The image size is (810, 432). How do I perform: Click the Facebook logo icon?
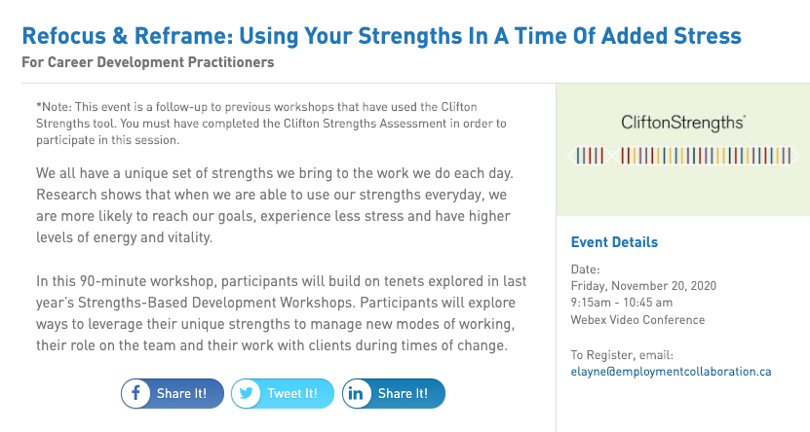coord(135,393)
